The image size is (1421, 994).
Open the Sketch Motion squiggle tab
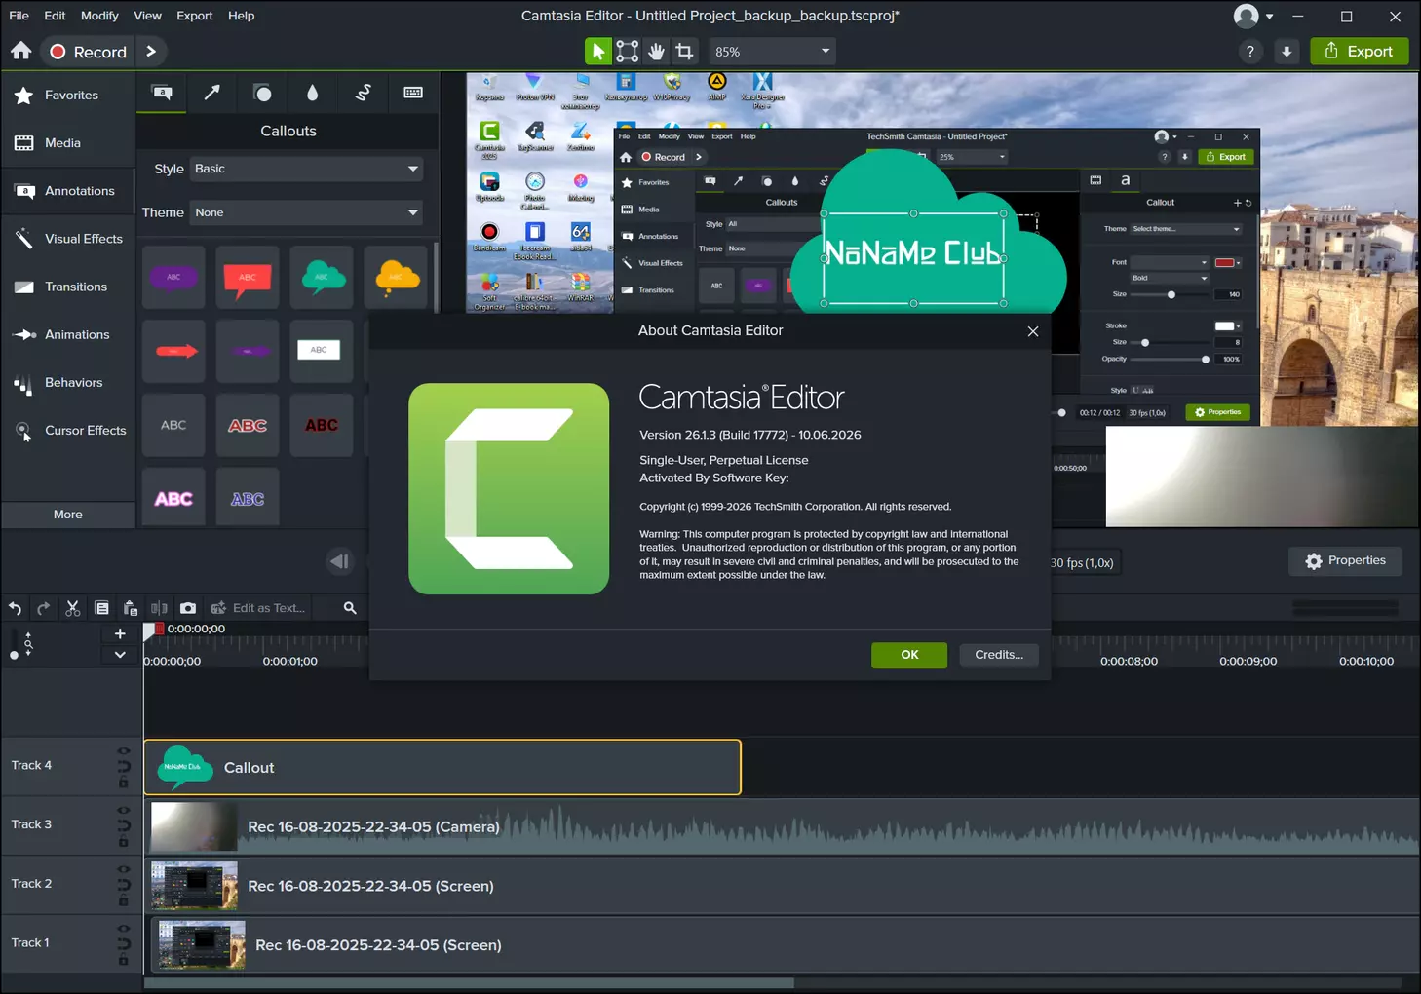click(x=363, y=93)
